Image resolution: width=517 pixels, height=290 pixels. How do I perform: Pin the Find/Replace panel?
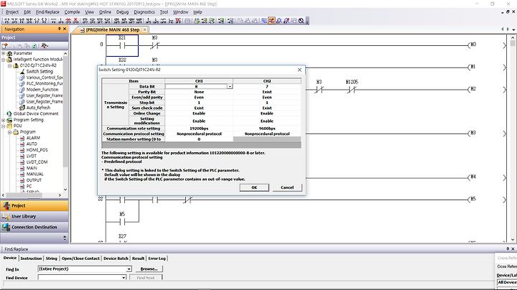click(508, 249)
